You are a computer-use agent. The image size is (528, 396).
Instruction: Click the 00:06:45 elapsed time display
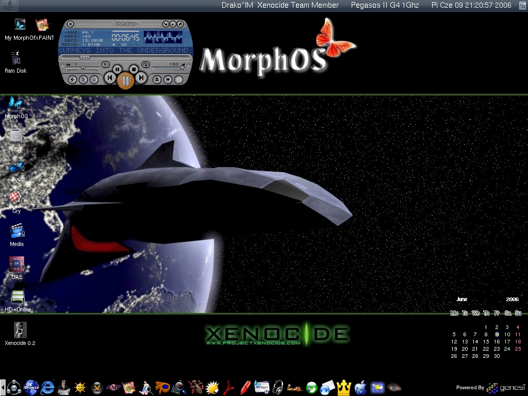pyautogui.click(x=125, y=37)
